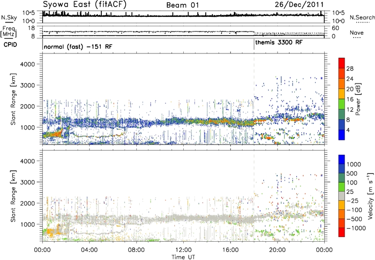Click the left '10^5' noise axis tick

point(29,13)
